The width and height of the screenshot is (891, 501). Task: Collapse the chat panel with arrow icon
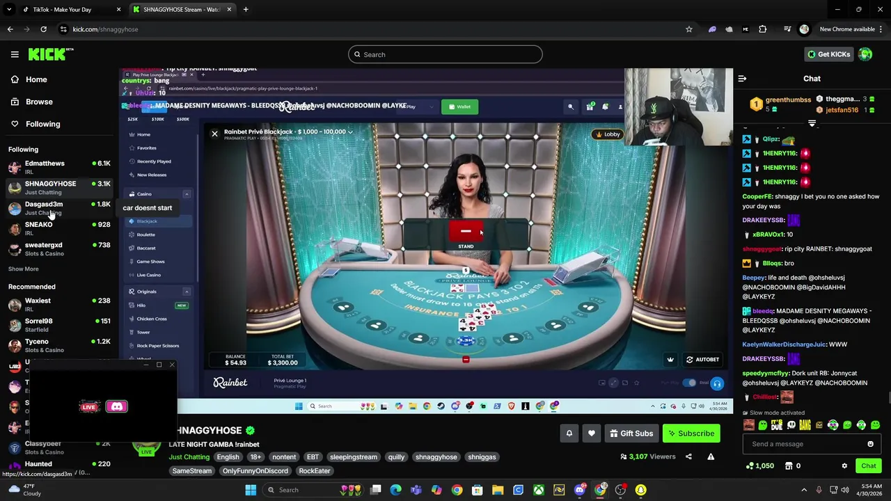[x=742, y=79]
